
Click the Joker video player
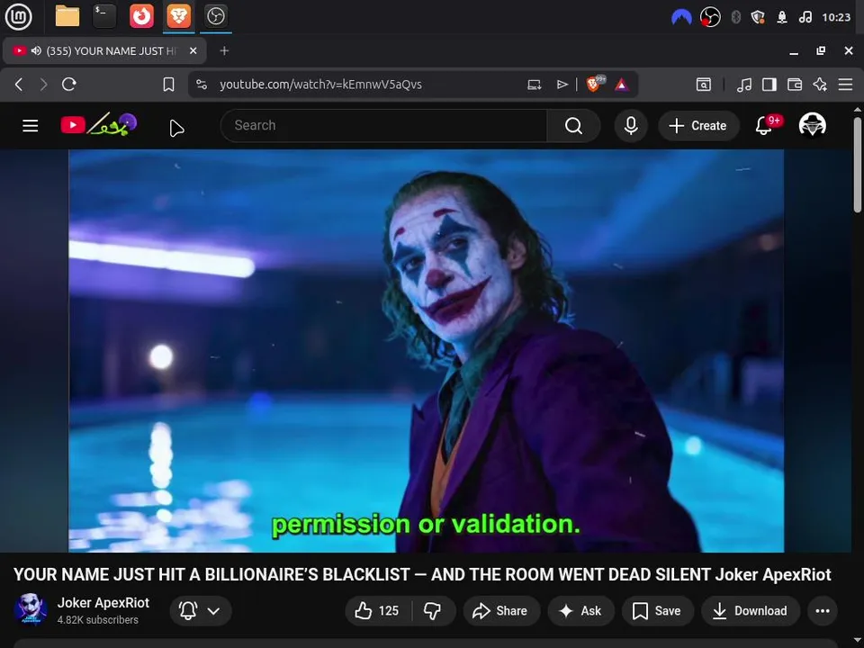pos(426,350)
